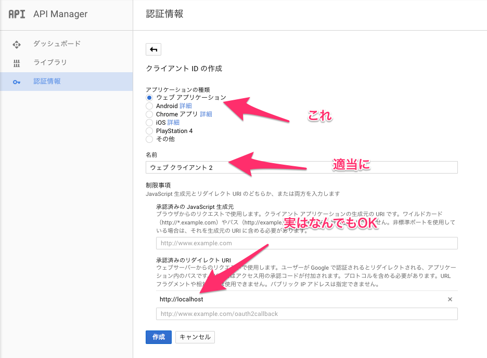Click the クライアント ID の作成 heading

click(x=184, y=69)
